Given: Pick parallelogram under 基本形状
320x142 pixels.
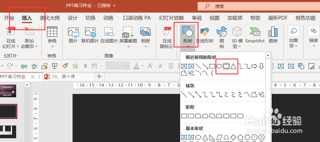Looking at the screenshot, I should (x=219, y=137).
